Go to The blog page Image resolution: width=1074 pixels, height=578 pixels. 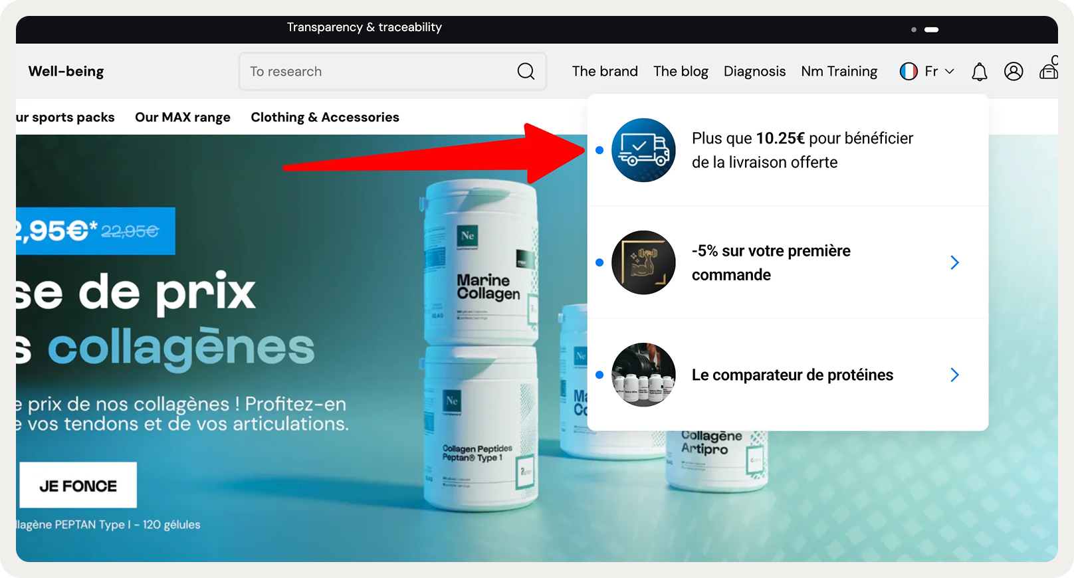coord(681,71)
